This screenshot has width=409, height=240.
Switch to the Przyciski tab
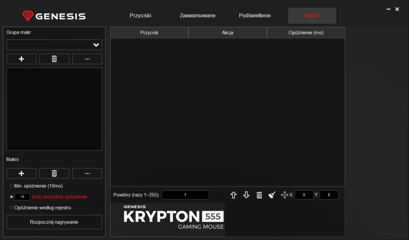(x=140, y=16)
